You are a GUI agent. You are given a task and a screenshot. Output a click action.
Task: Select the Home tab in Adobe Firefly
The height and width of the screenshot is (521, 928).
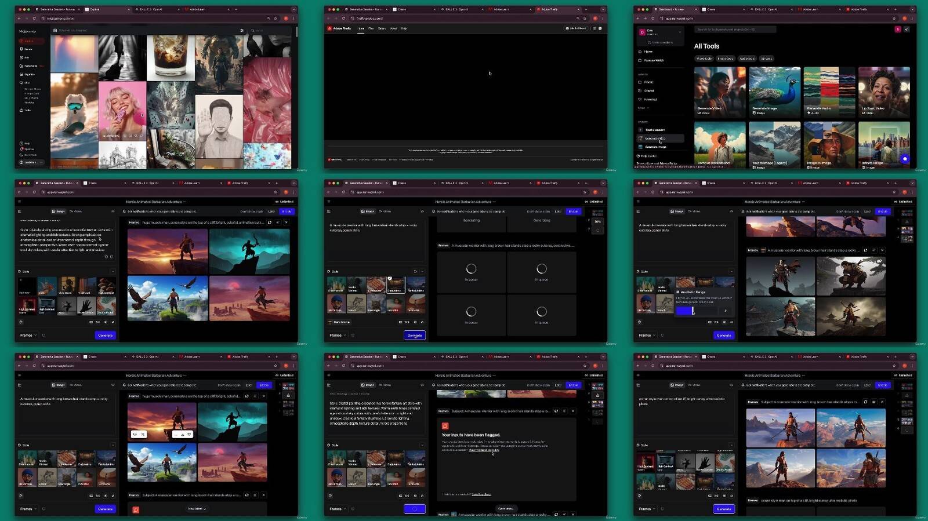click(x=361, y=28)
